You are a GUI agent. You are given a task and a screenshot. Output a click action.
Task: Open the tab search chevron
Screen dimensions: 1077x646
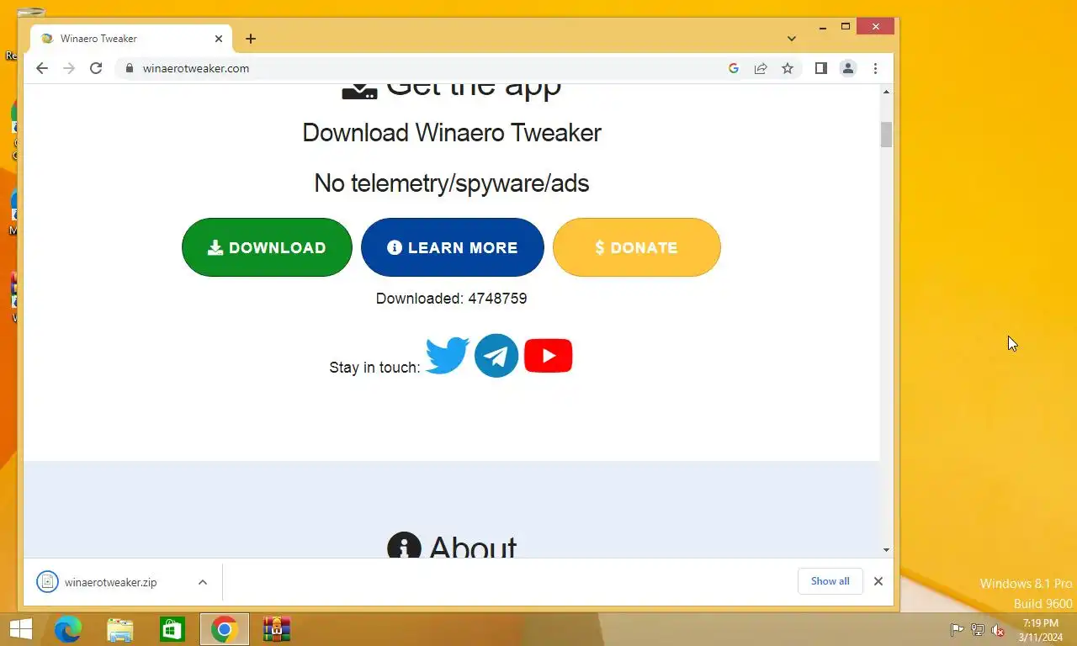792,39
